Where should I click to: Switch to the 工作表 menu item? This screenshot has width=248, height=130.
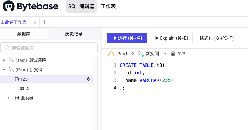tap(108, 7)
